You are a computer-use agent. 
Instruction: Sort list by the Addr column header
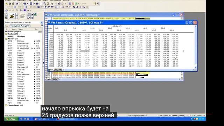coord(14,29)
